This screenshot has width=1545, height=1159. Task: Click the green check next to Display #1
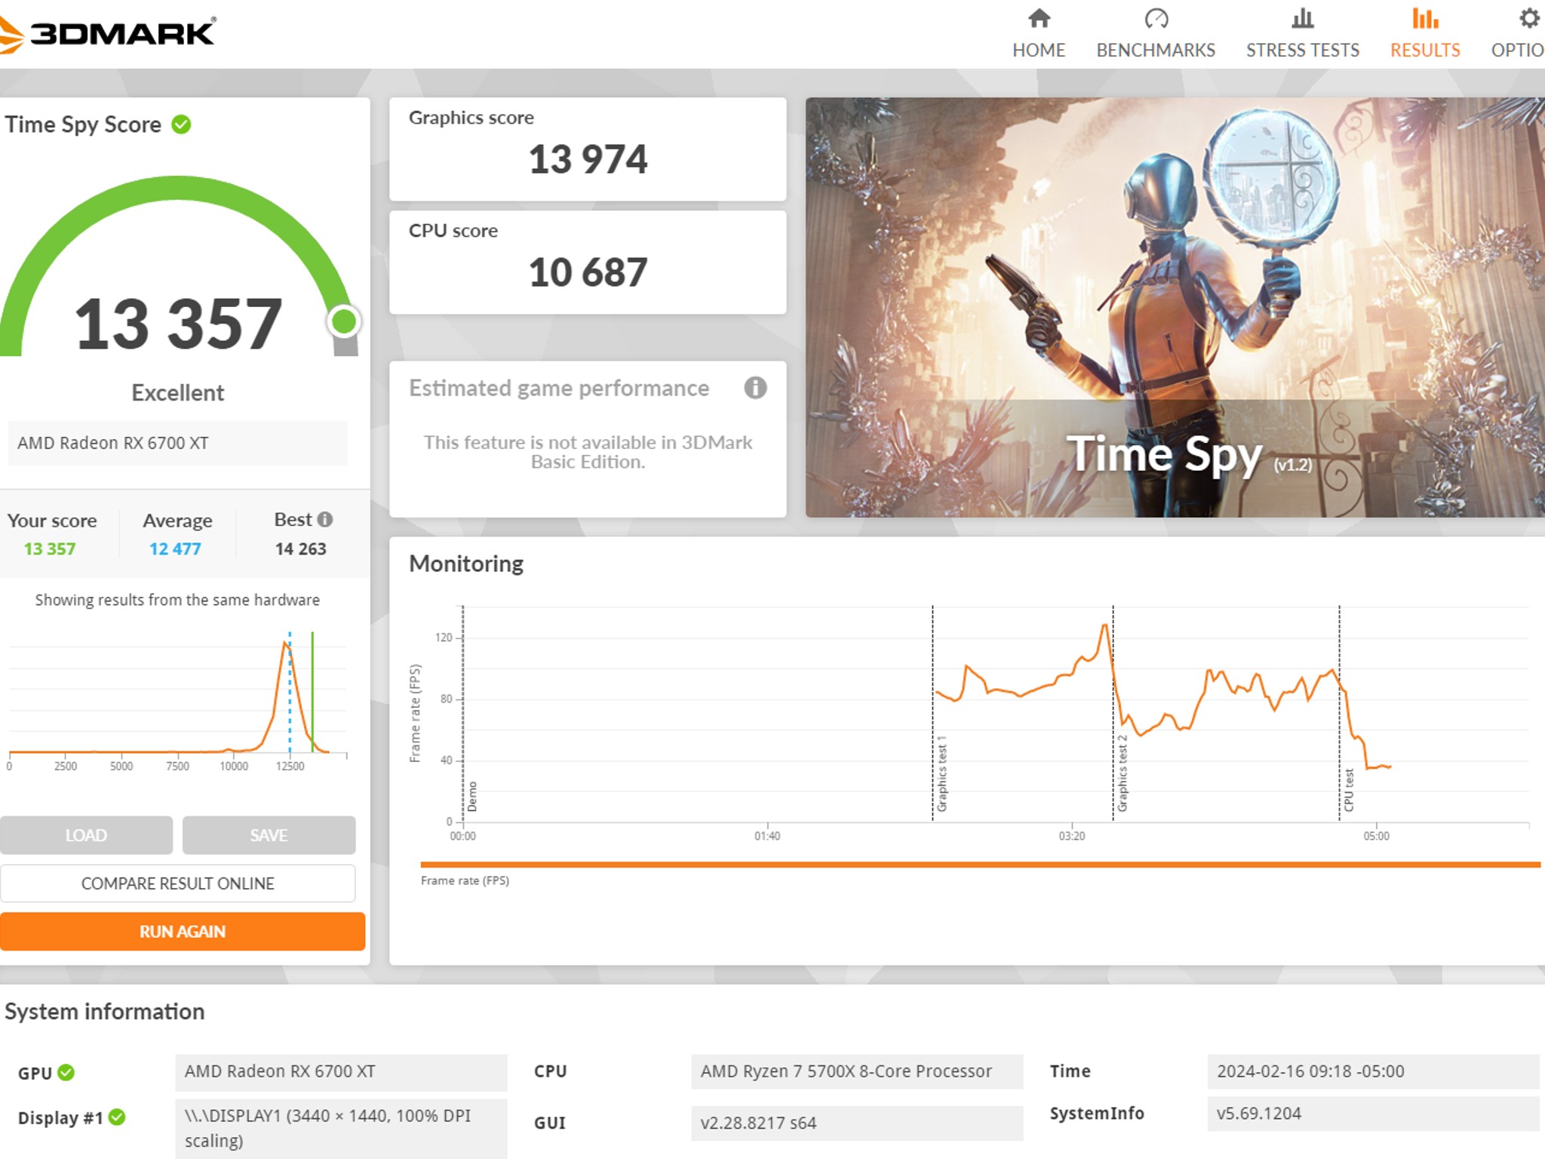pyautogui.click(x=117, y=1117)
